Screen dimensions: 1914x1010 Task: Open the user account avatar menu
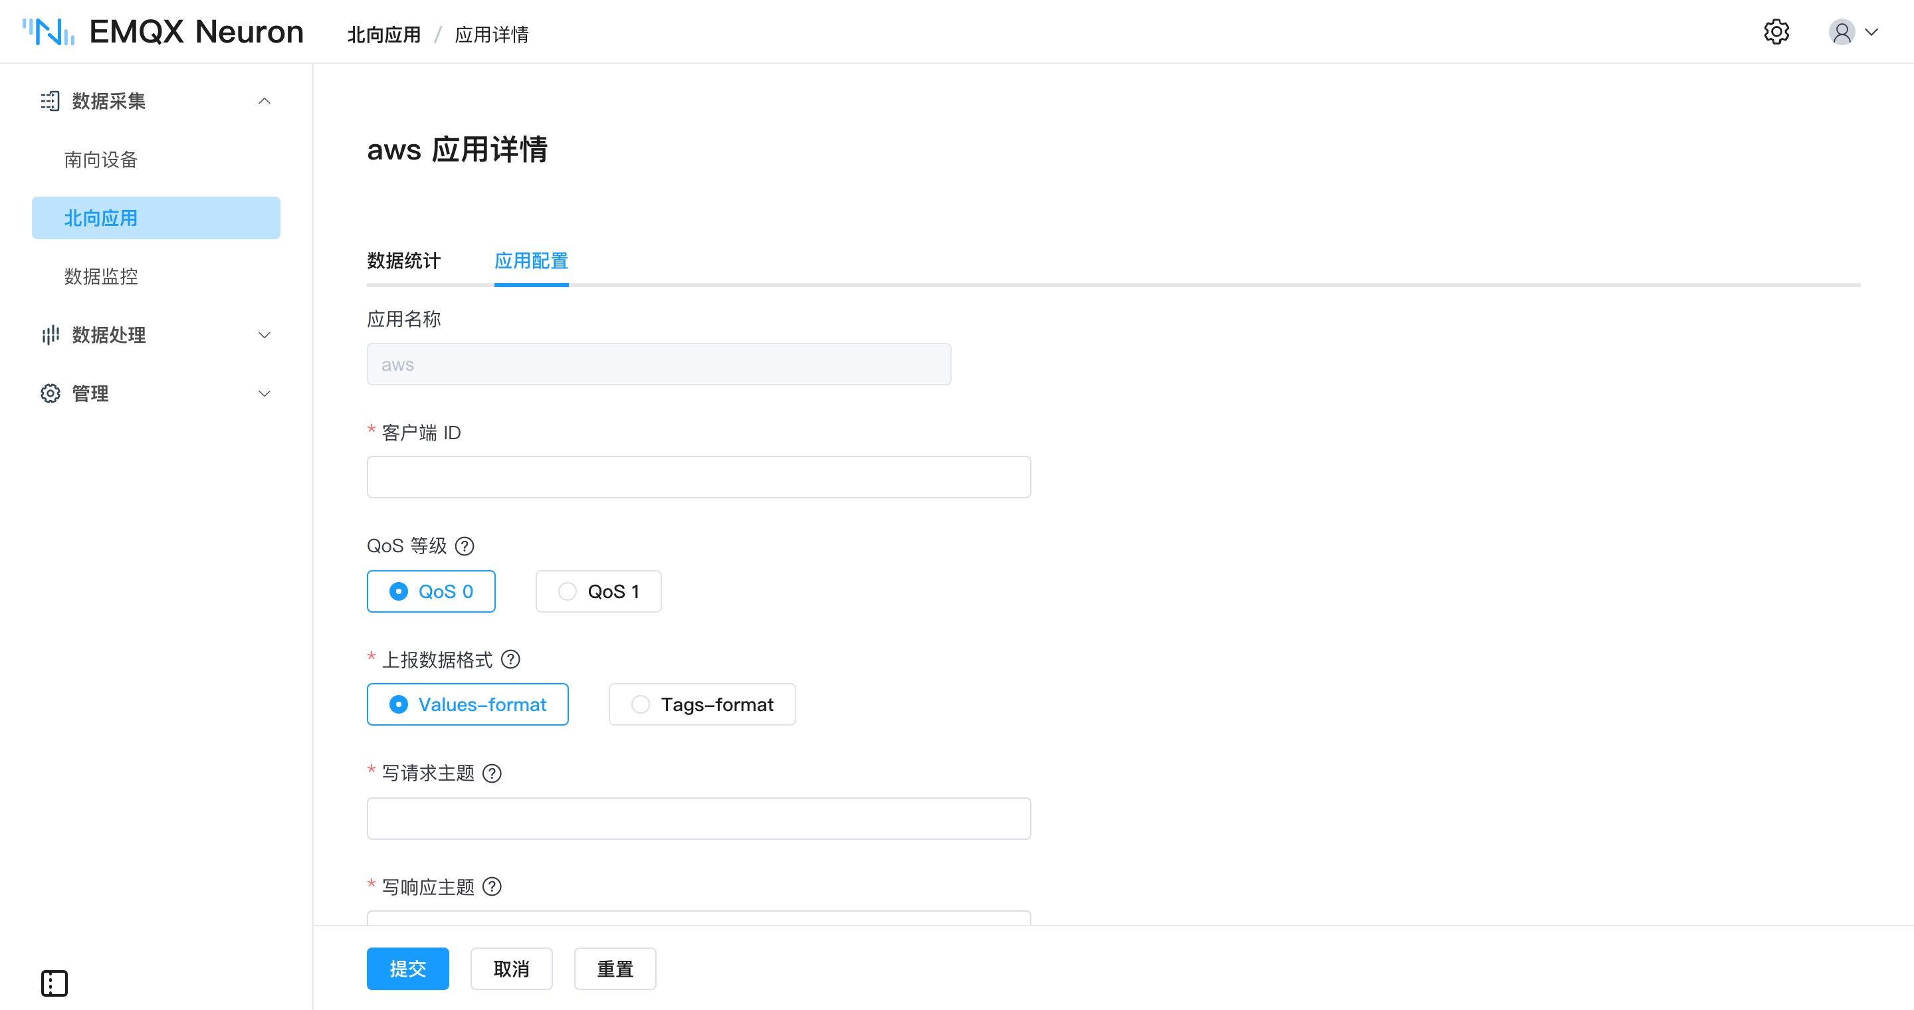point(1841,32)
